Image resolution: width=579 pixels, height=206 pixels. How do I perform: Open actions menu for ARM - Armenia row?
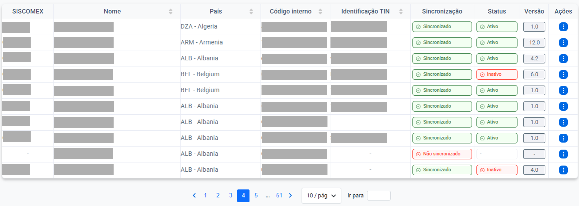pyautogui.click(x=563, y=43)
